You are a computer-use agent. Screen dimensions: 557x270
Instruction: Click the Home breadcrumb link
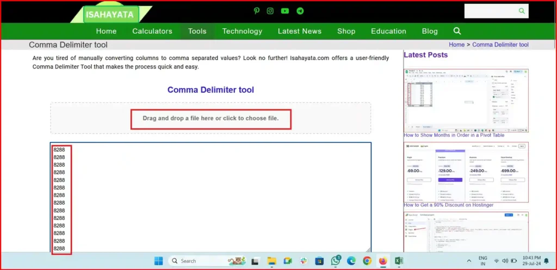coord(456,45)
